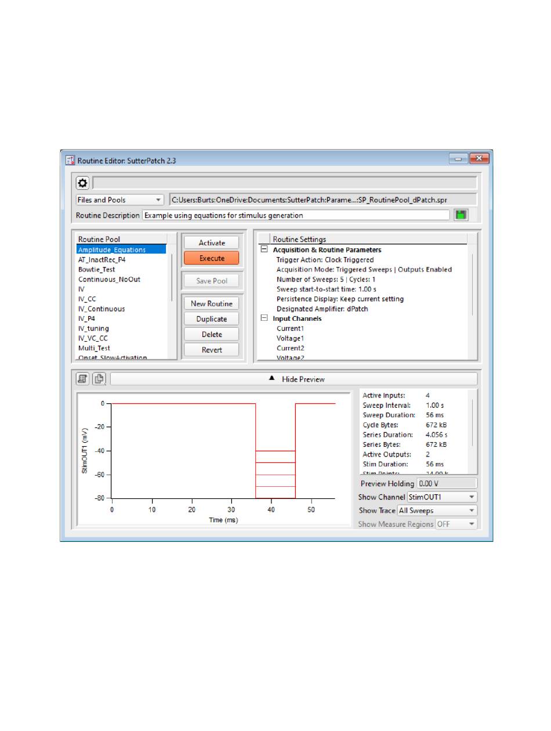The height and width of the screenshot is (731, 551).
Task: Click the Delete button
Action: (x=212, y=334)
